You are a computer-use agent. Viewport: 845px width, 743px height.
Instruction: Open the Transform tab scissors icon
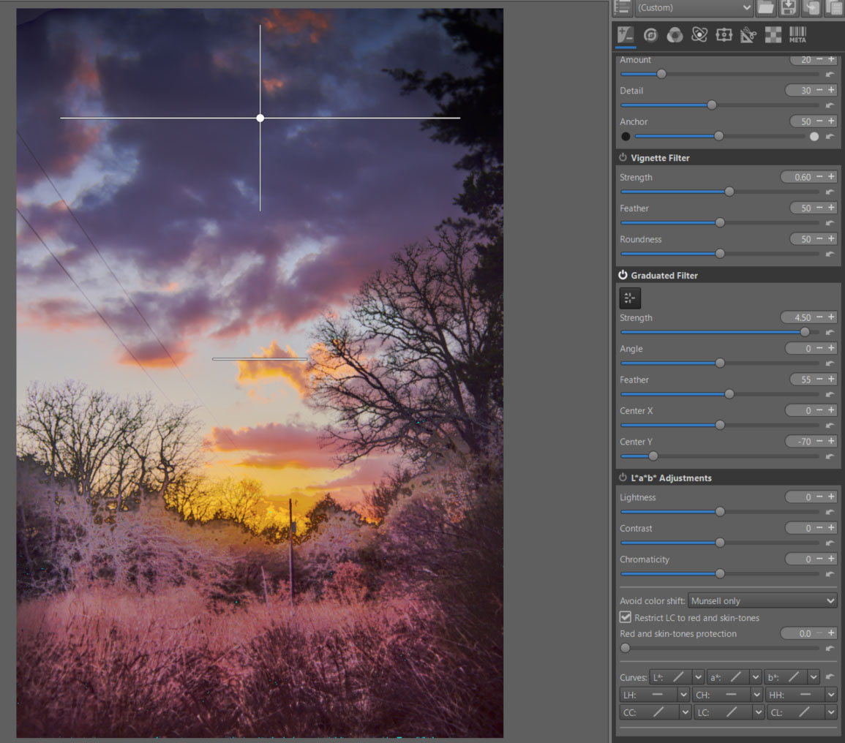point(748,35)
